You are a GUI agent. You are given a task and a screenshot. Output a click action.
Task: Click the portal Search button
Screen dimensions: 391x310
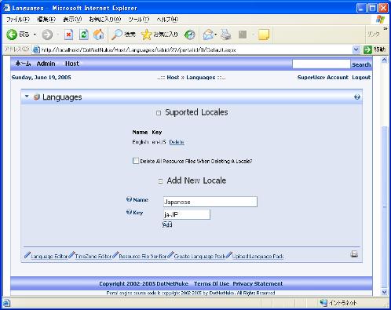point(361,64)
